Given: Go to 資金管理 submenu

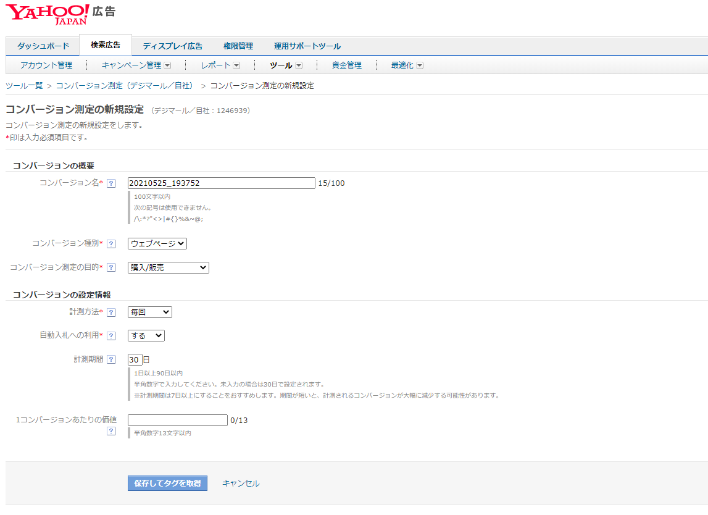Looking at the screenshot, I should pos(347,65).
